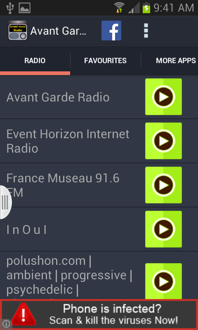Play France Museau 91.6 FM
Screen dimensions: 198x330
[163, 185]
